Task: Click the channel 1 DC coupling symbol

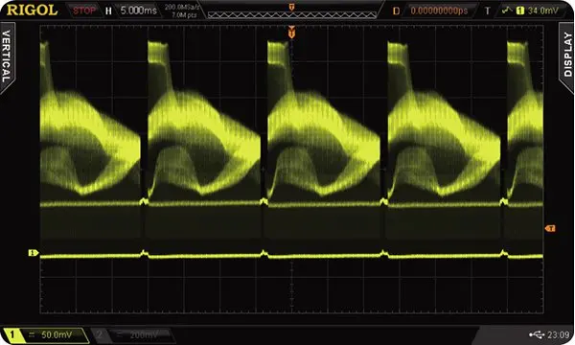Action: 32,334
